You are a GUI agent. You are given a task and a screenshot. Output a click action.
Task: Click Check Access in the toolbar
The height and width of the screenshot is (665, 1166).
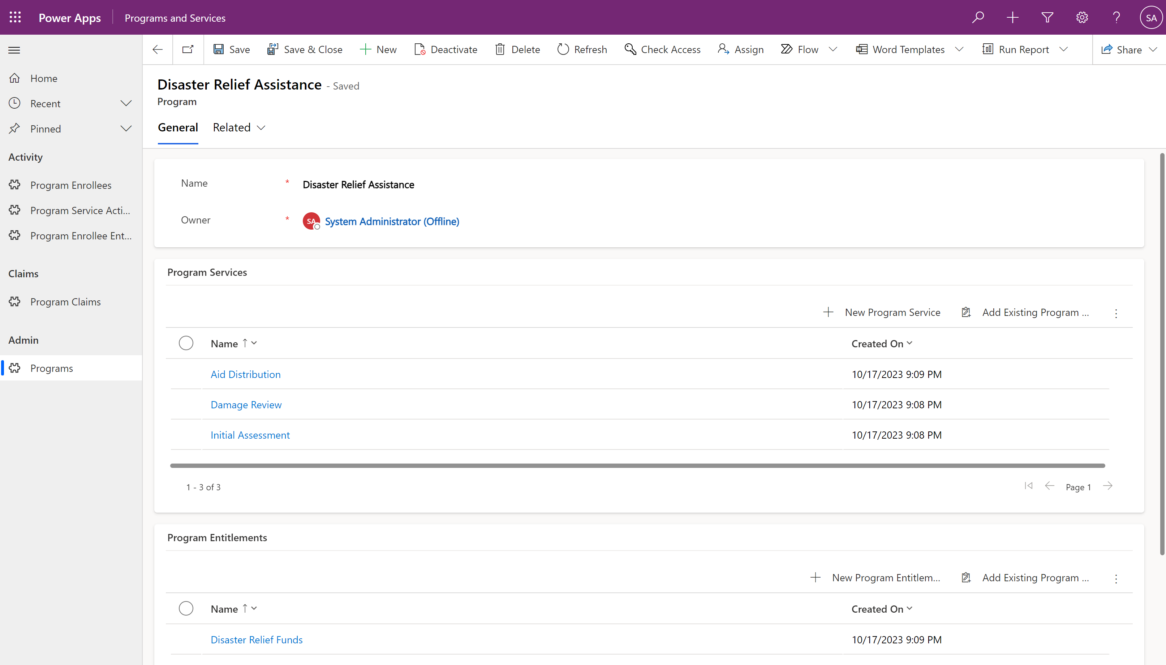tap(662, 49)
